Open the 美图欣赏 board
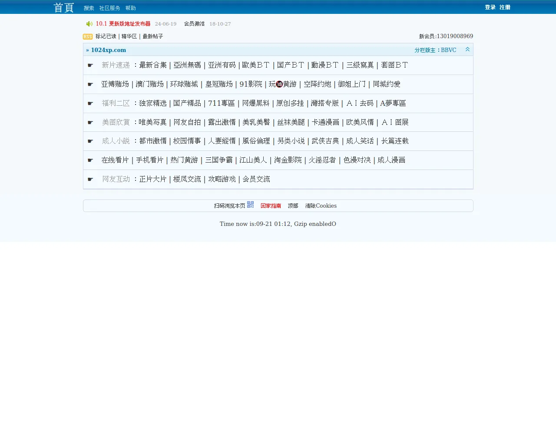 [116, 122]
